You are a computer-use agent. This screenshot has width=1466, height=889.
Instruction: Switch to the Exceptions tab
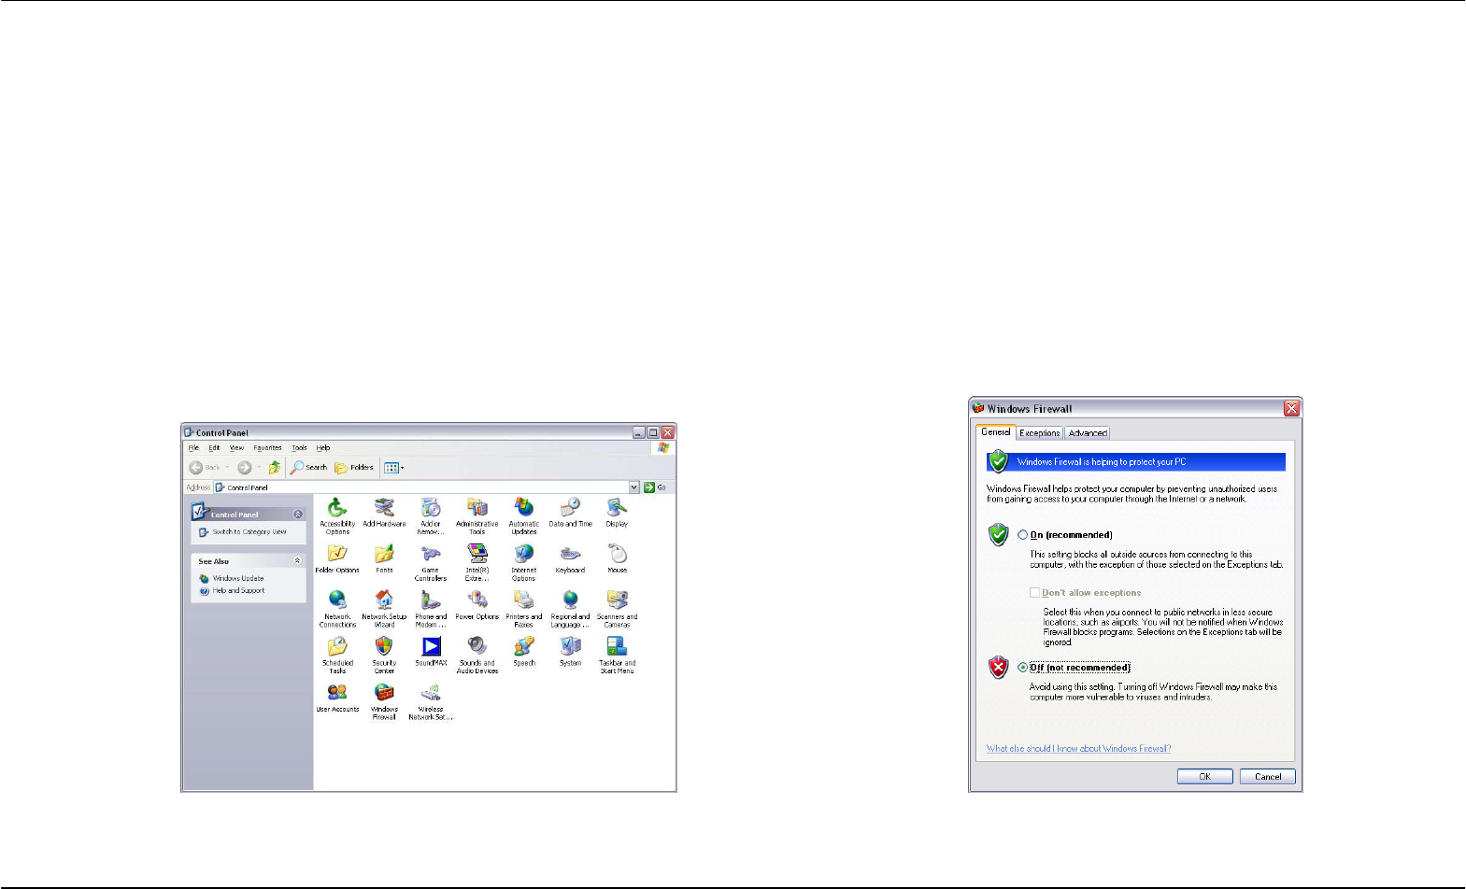[1039, 433]
